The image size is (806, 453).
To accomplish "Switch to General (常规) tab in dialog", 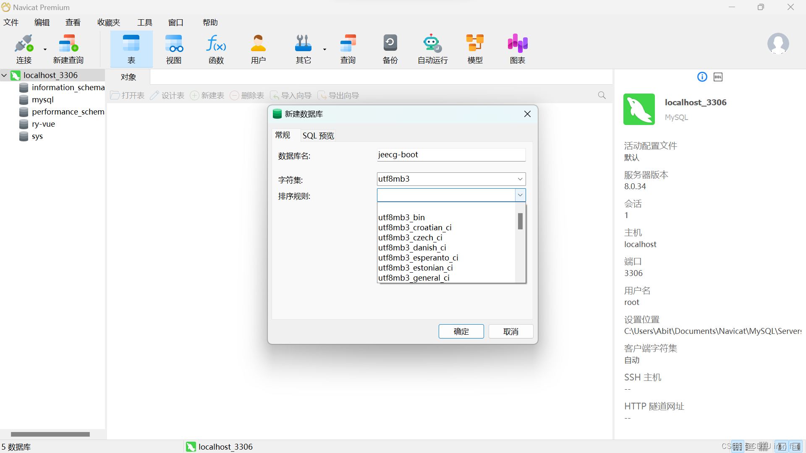I will [283, 135].
